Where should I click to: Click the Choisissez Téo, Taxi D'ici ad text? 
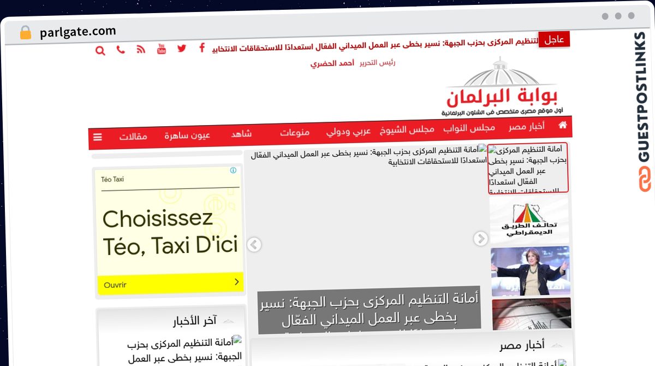tap(170, 232)
